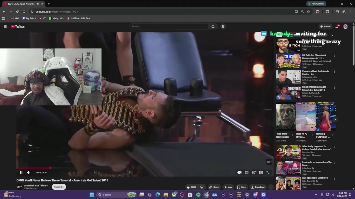Open the Extensions puzzle icon
355x199 pixels.
pos(318,12)
